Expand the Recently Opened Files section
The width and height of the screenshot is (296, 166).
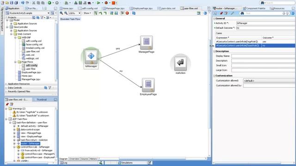point(6,91)
